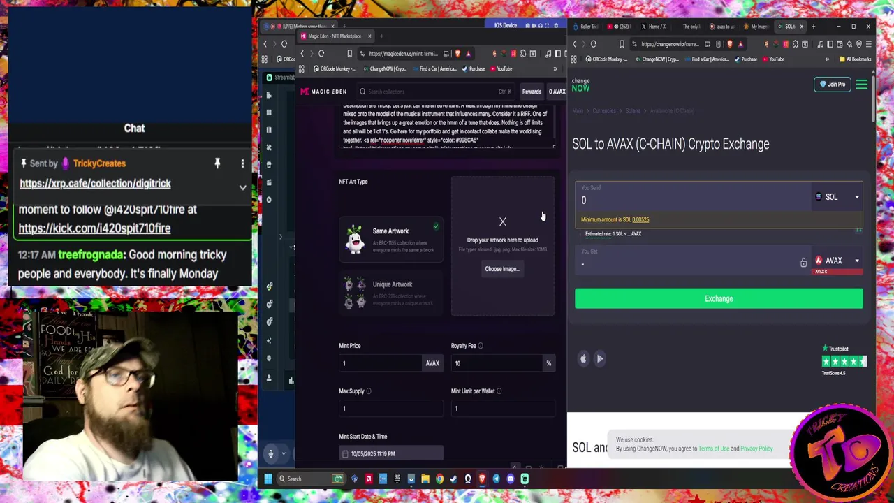Show Mint Limit per Wallet info icon
The width and height of the screenshot is (894, 503).
click(x=499, y=391)
